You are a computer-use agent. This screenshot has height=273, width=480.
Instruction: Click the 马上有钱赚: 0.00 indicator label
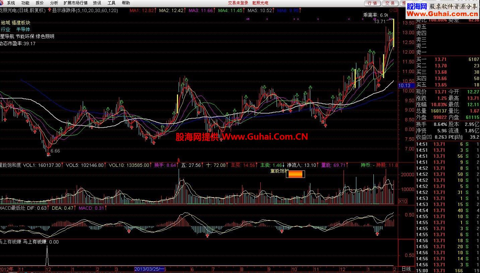tap(41, 242)
